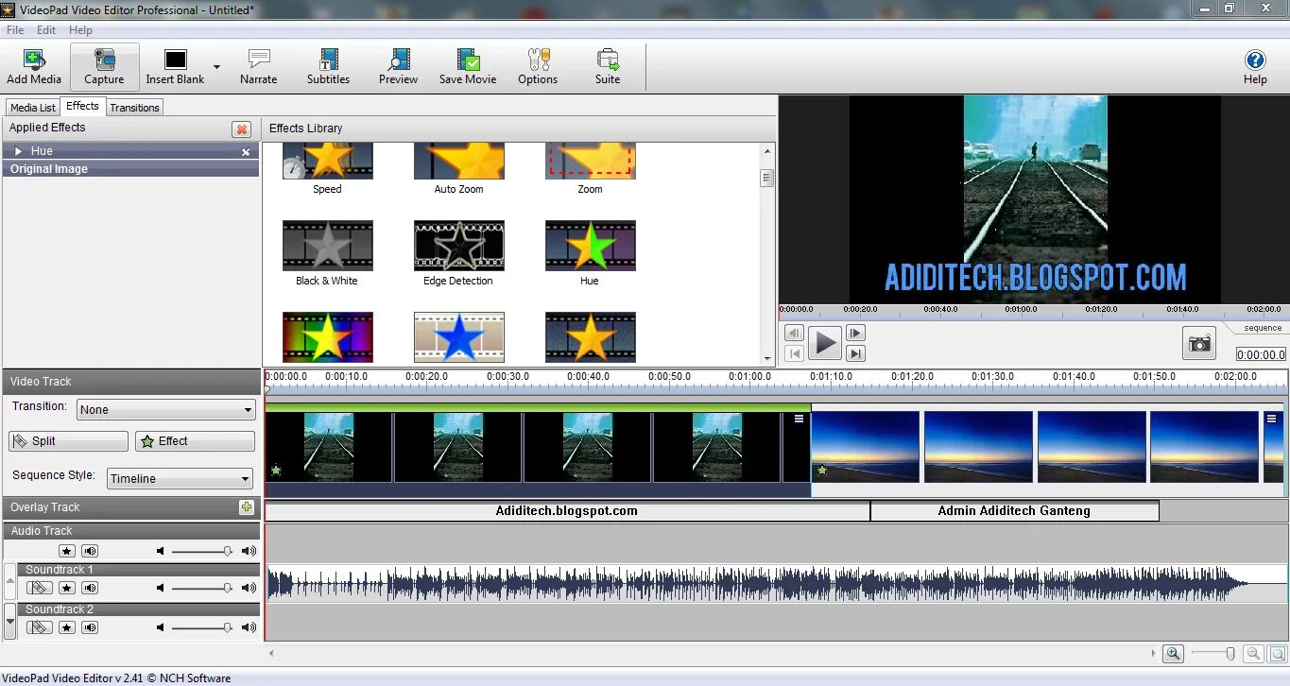
Task: Open Help from the toolbar
Action: tap(1255, 67)
